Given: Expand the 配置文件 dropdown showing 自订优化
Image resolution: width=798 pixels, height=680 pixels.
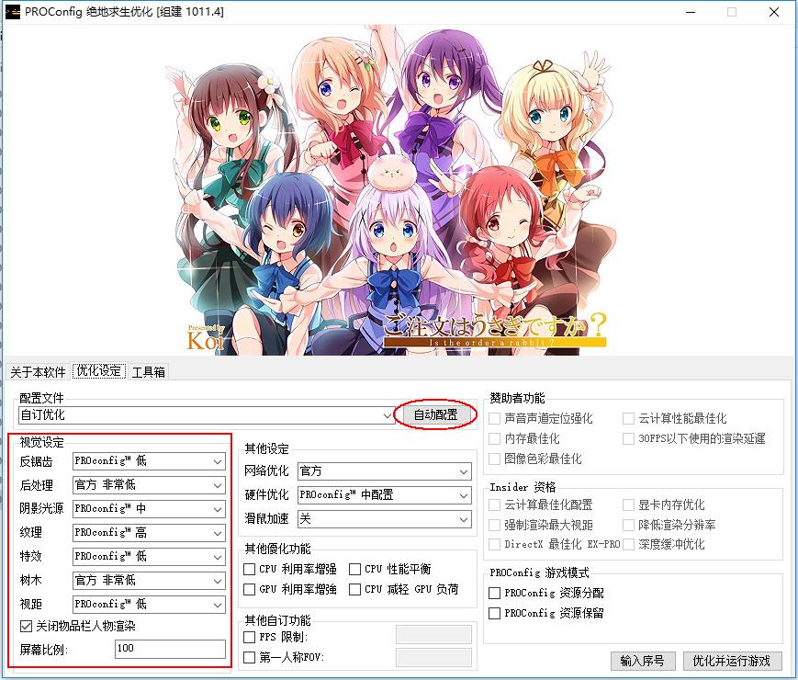Looking at the screenshot, I should point(206,415).
